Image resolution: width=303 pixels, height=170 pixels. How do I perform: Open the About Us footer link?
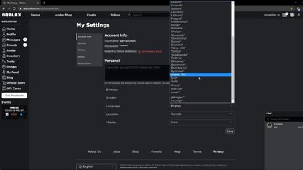pos(94,151)
